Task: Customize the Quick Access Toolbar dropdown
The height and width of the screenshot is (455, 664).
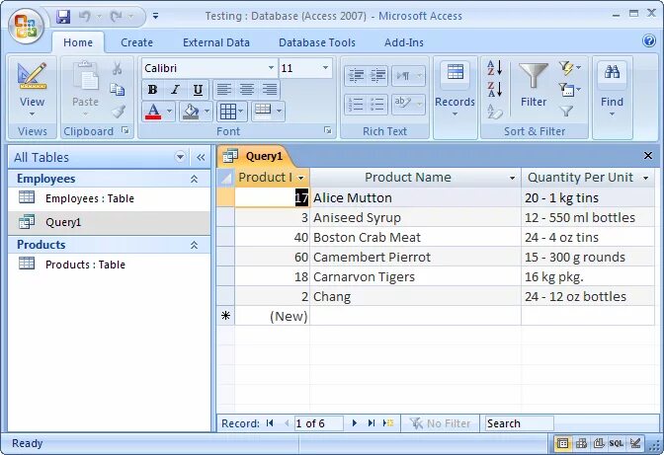Action: click(x=156, y=17)
